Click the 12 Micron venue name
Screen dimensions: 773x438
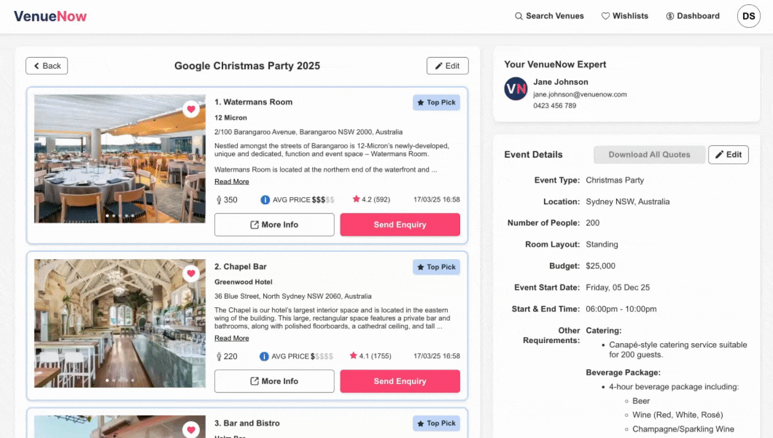point(231,118)
